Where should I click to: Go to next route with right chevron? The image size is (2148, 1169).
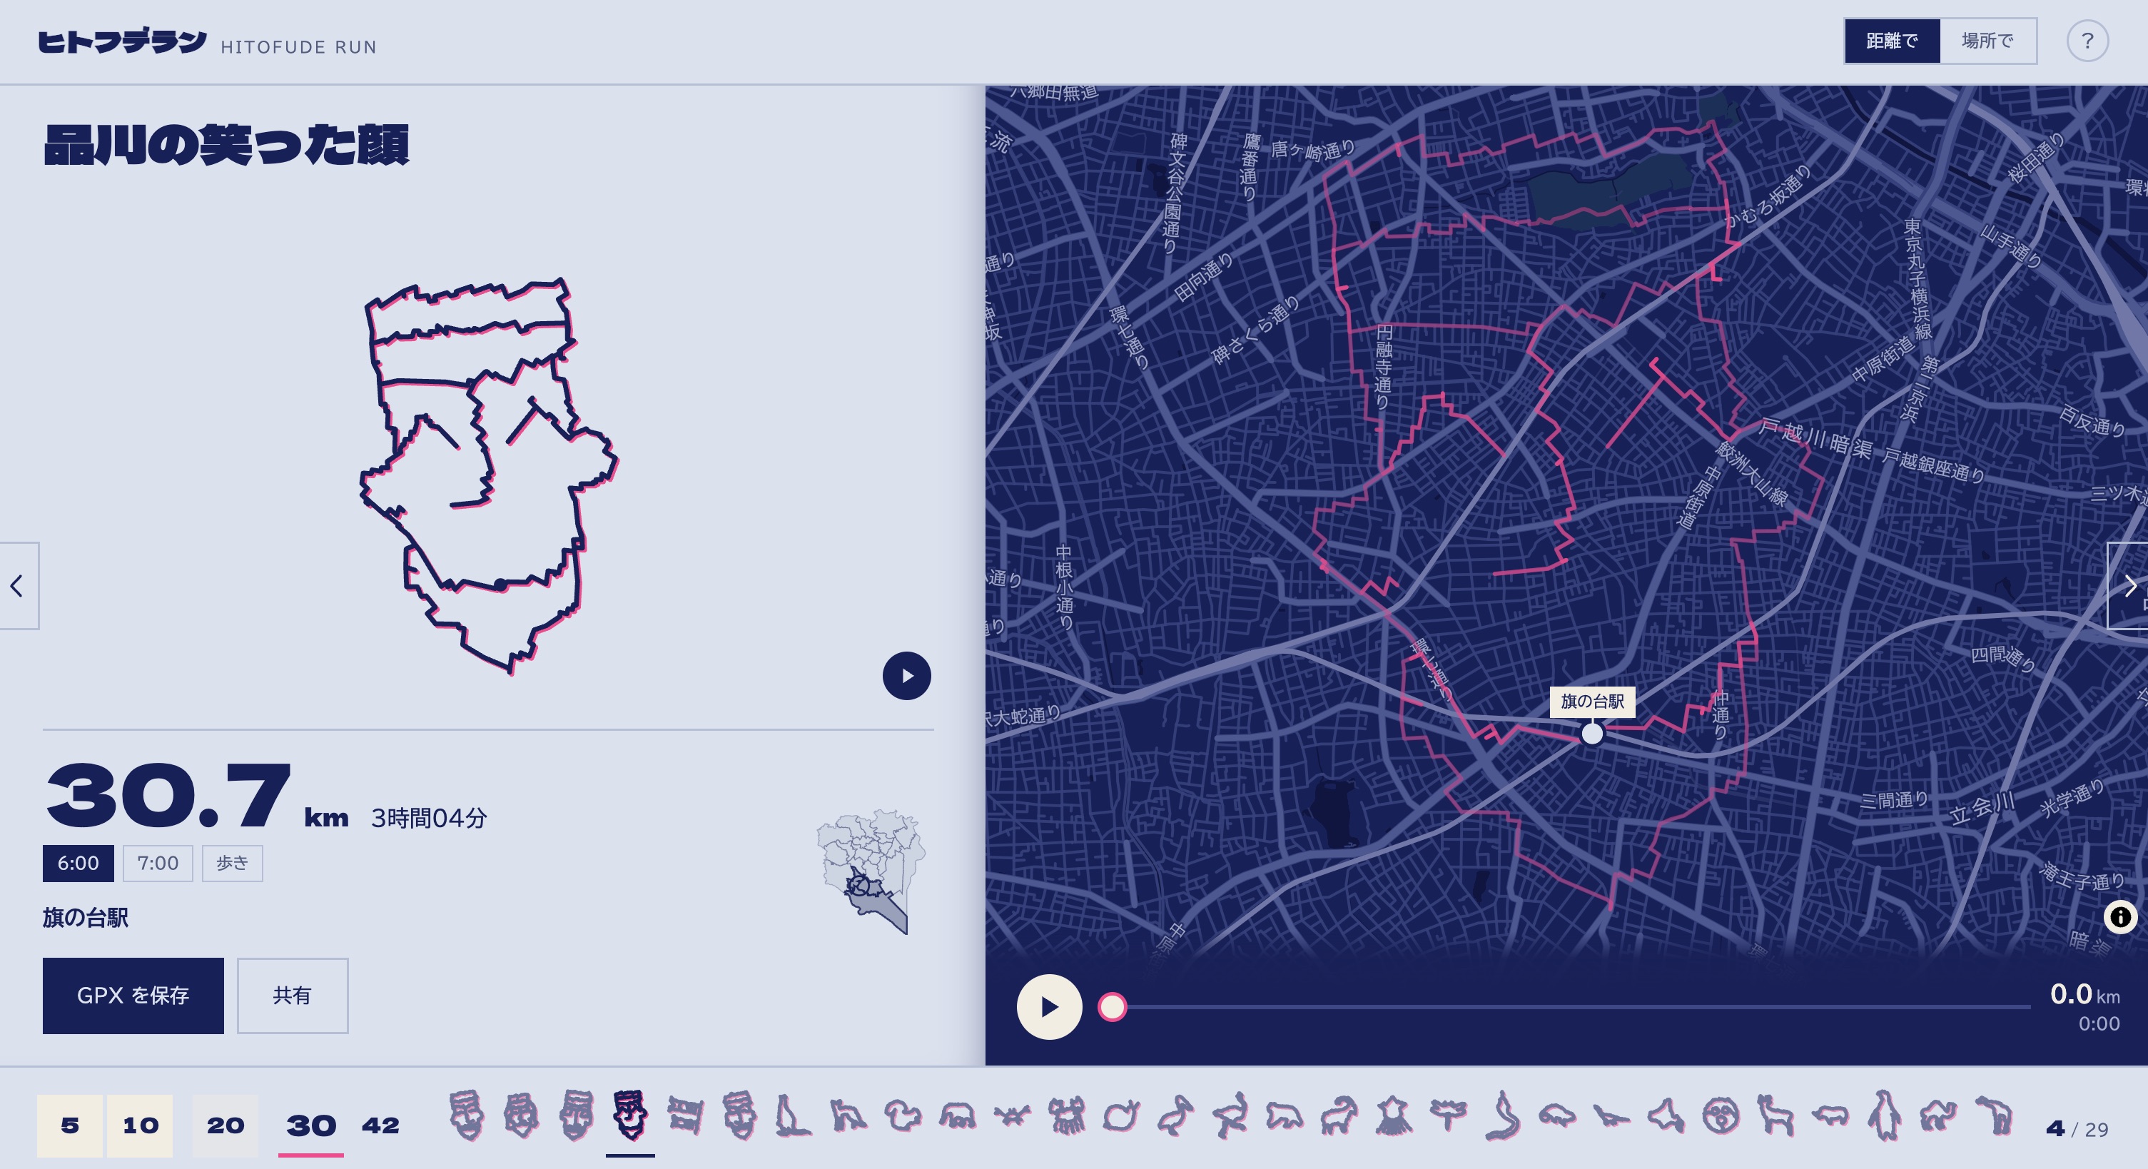click(x=2129, y=585)
